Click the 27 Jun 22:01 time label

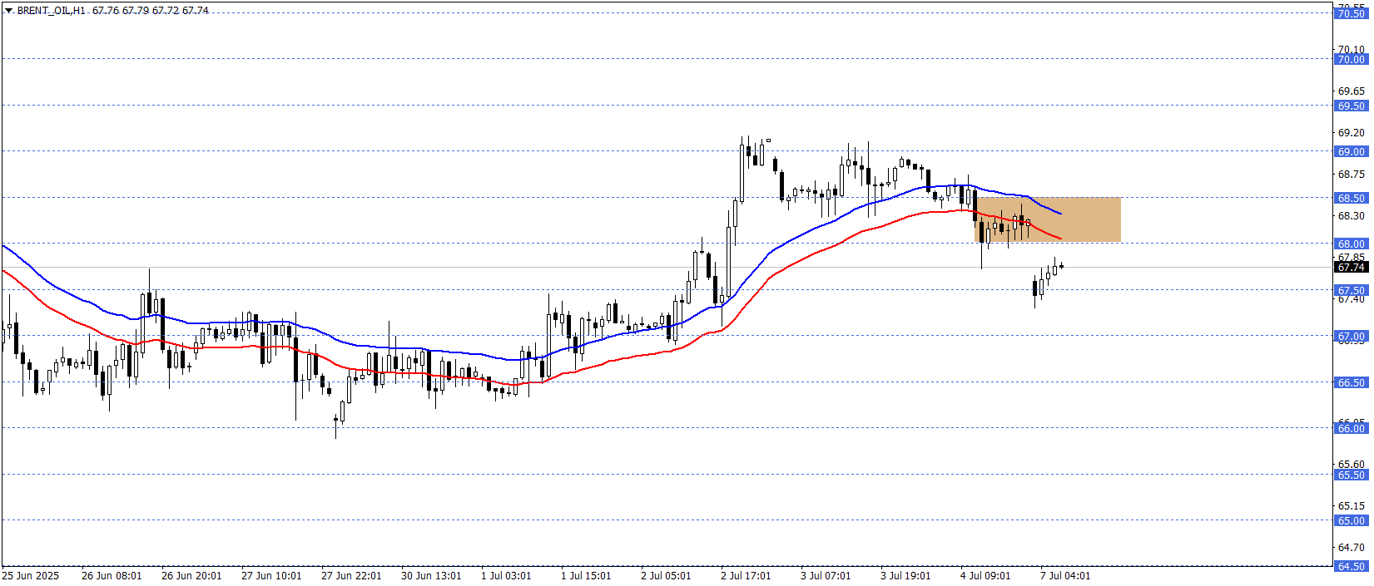351,575
